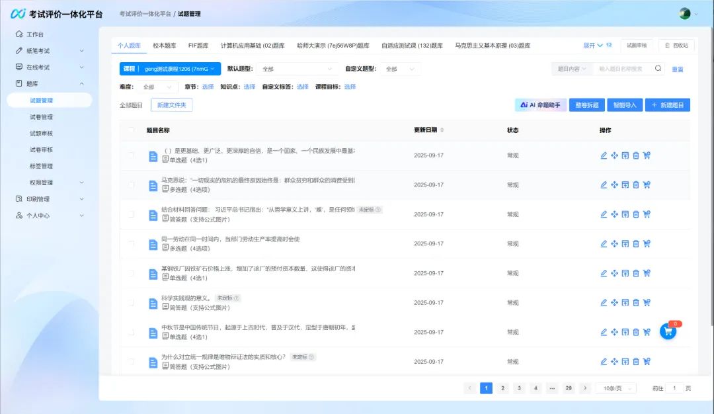The height and width of the screenshot is (414, 714).
Task: Check the 科学实践观的意义 row checkbox
Action: (x=131, y=302)
